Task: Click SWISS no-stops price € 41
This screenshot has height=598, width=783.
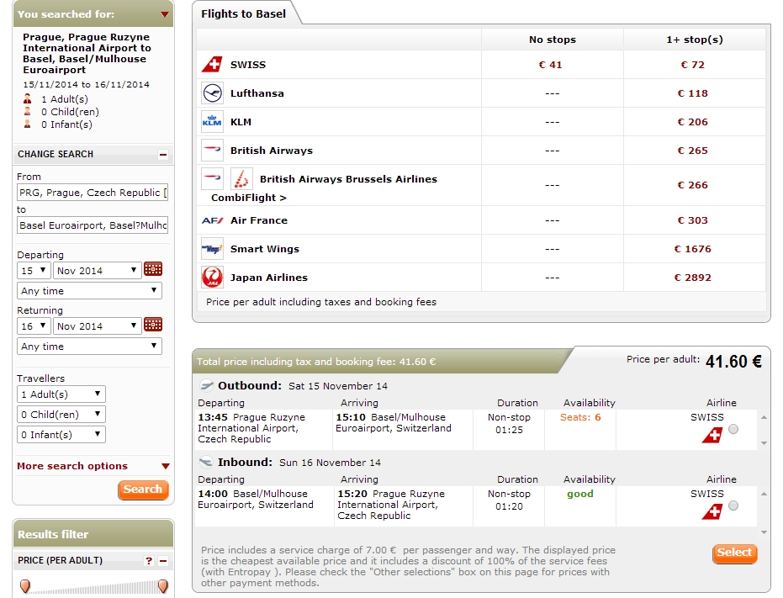Action: coord(550,65)
